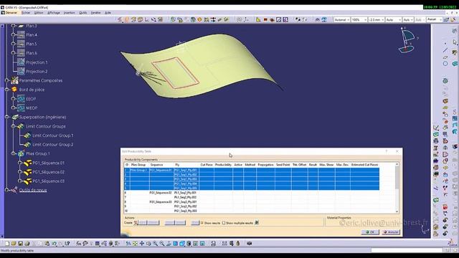Image resolution: width=459 pixels, height=258 pixels.
Task: Click the yellow L-shaped icon in top toolbar
Action: [x=258, y=19]
